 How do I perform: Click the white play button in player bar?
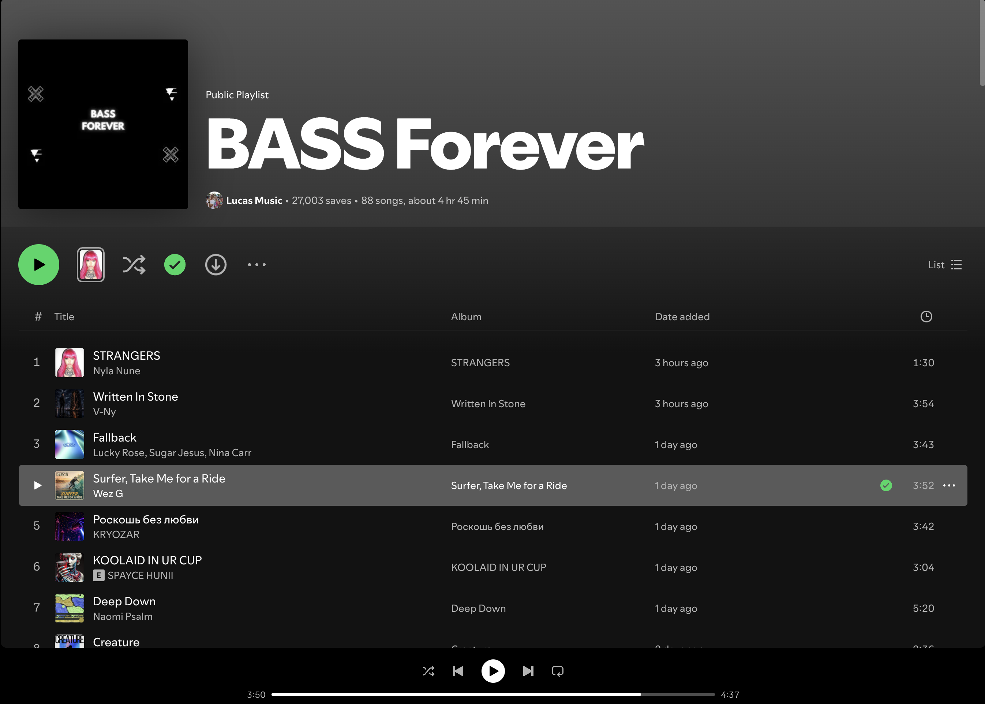tap(493, 671)
